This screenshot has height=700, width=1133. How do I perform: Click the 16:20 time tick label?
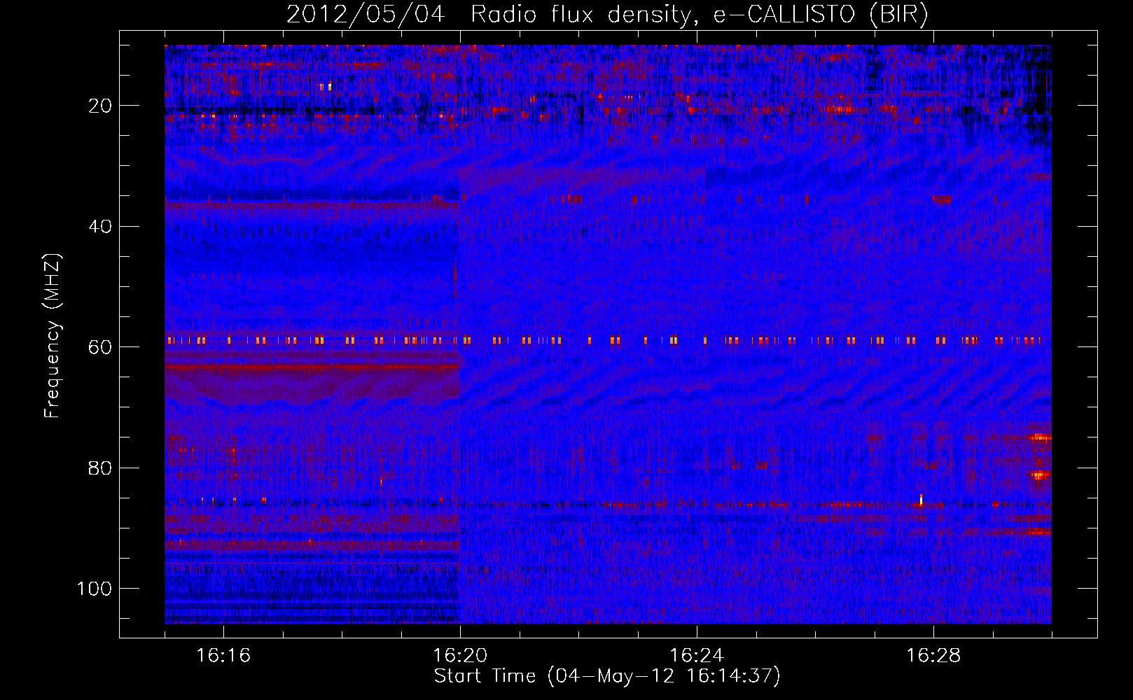(x=460, y=656)
